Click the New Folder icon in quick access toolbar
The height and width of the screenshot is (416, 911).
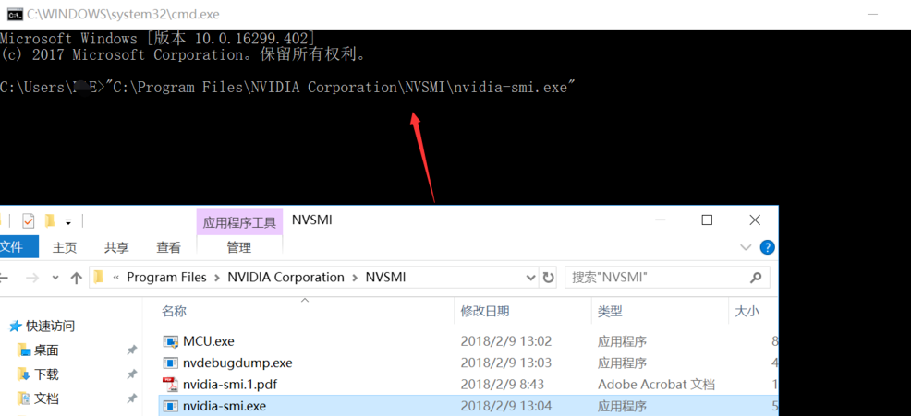[50, 220]
